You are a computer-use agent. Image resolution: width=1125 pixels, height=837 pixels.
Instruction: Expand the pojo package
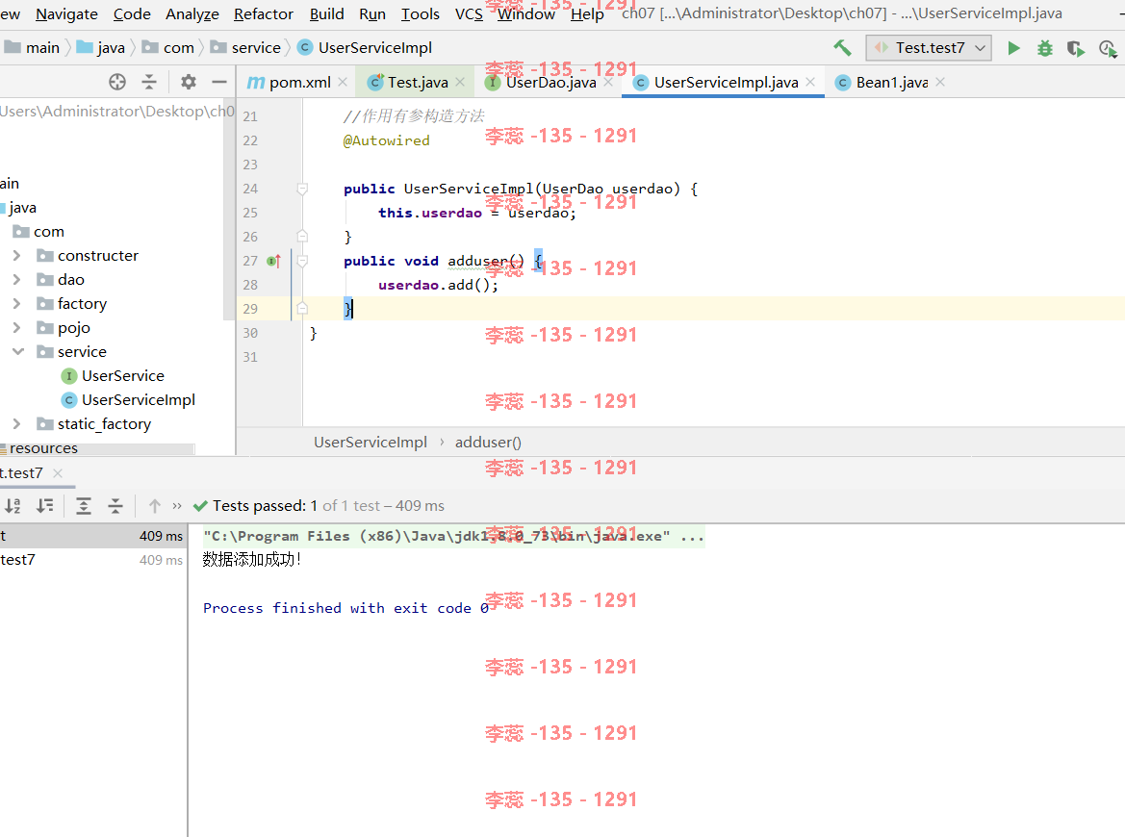[x=16, y=328]
